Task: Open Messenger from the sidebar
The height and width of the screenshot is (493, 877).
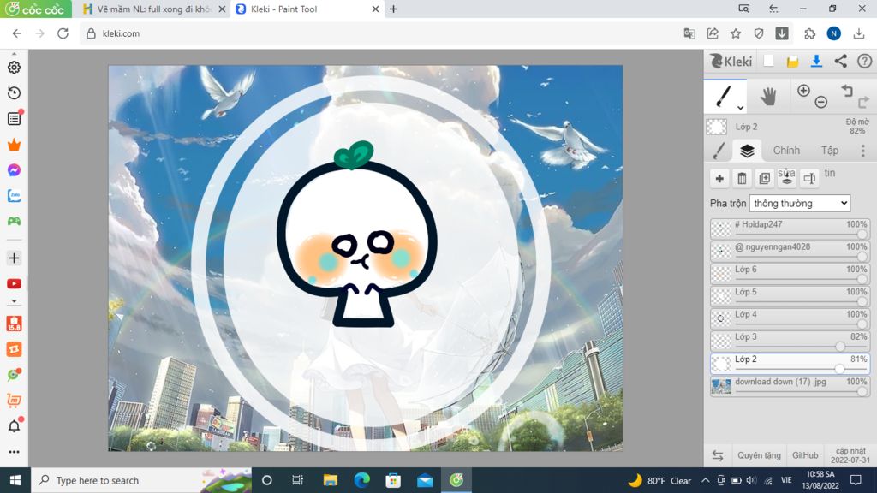Action: pyautogui.click(x=14, y=170)
